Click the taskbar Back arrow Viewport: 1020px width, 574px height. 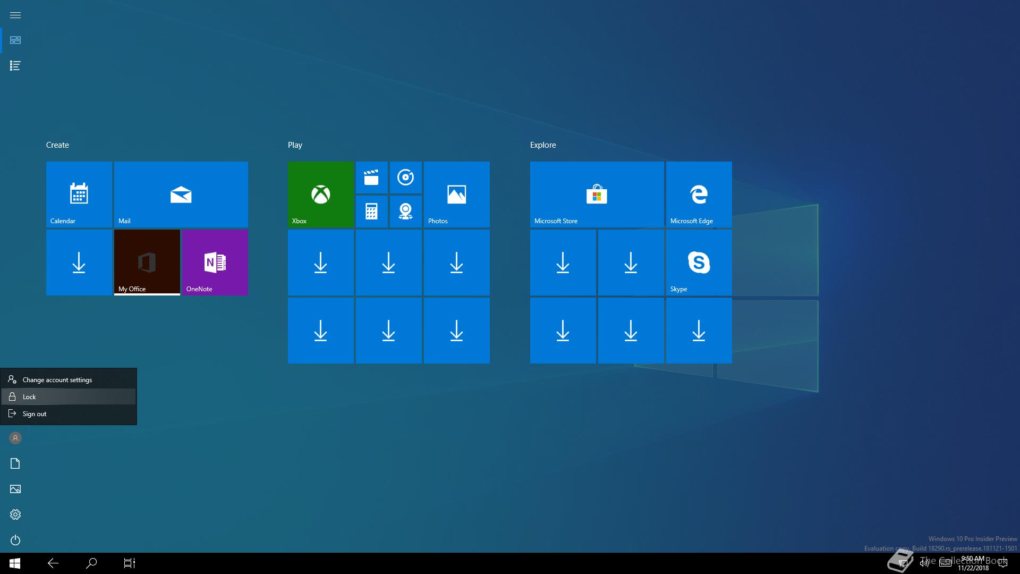coord(53,563)
